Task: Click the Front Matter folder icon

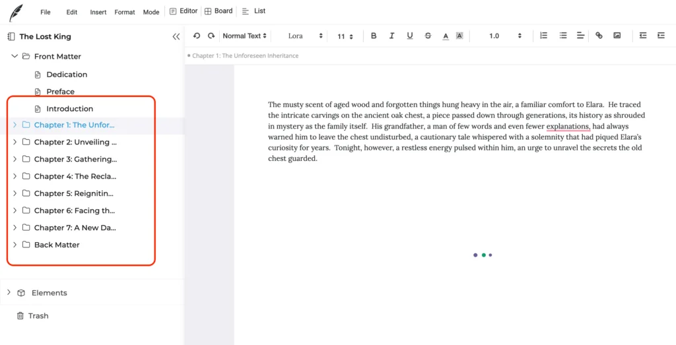Action: tap(26, 57)
